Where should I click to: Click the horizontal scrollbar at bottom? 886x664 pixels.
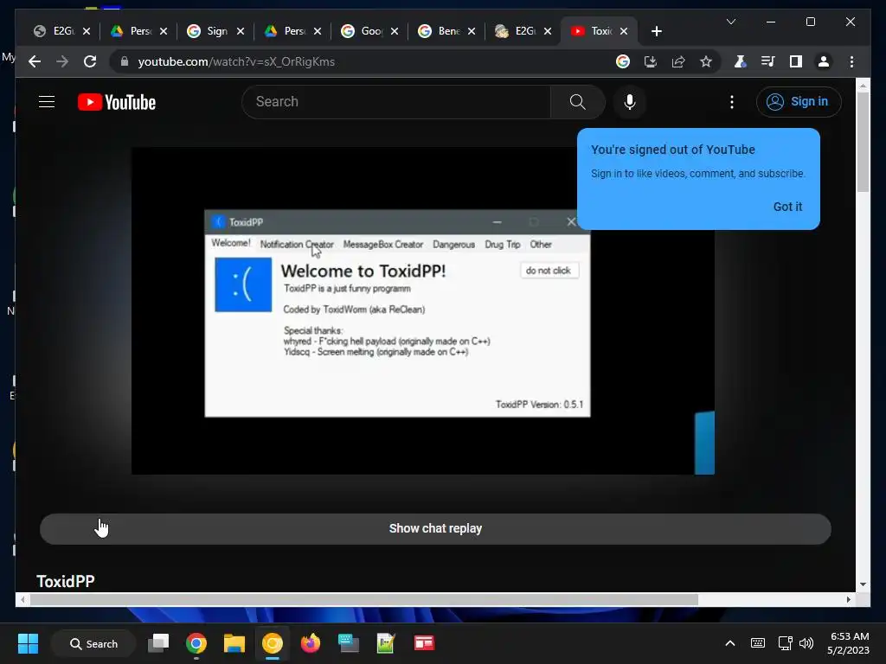pyautogui.click(x=364, y=600)
